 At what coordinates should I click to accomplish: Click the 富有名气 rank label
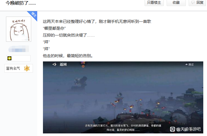click(x=13, y=68)
